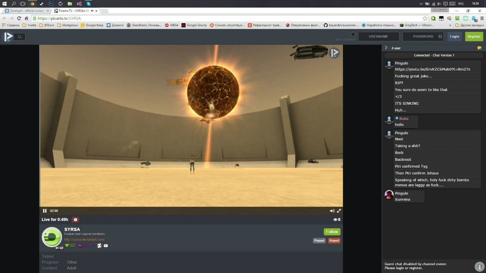Open the Учеба bookmarks folder
The height and width of the screenshot is (273, 486).
(30, 25)
